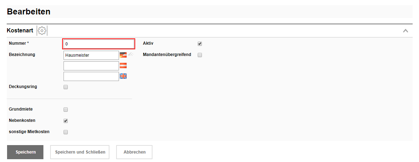Enable the Deckungsring checkbox
Image resolution: width=419 pixels, height=162 pixels.
pos(66,87)
